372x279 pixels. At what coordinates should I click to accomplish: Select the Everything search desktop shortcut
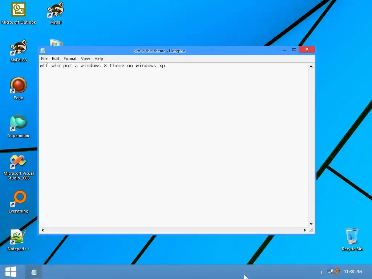19,202
